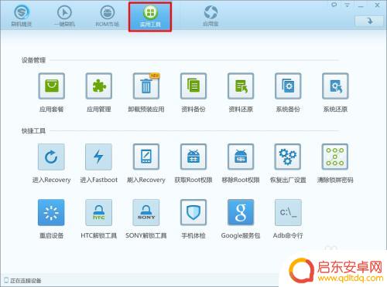Select 移除Root权限 remove root tool
The height and width of the screenshot is (287, 387).
(x=241, y=157)
